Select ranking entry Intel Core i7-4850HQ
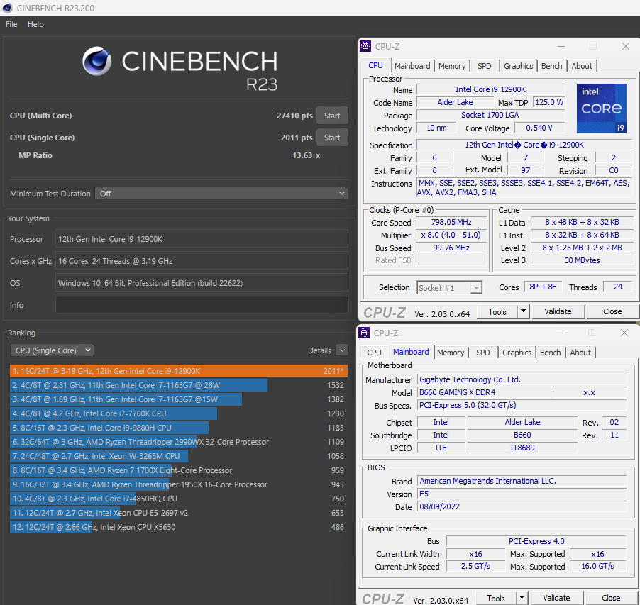Viewport: 640px width, 605px height. pyautogui.click(x=178, y=499)
